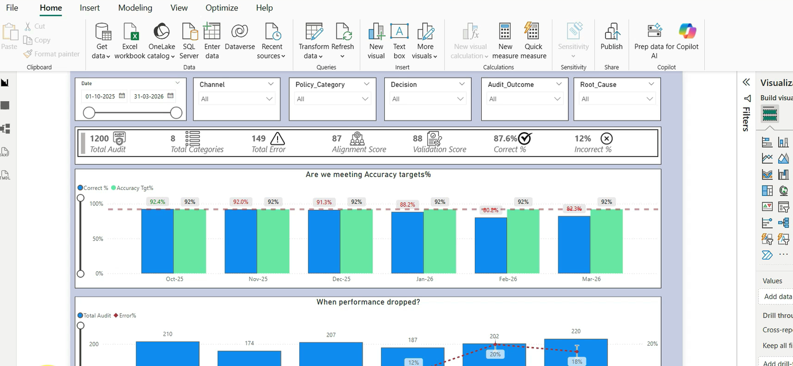
Task: Open the Optimize ribbon tab
Action: point(222,8)
